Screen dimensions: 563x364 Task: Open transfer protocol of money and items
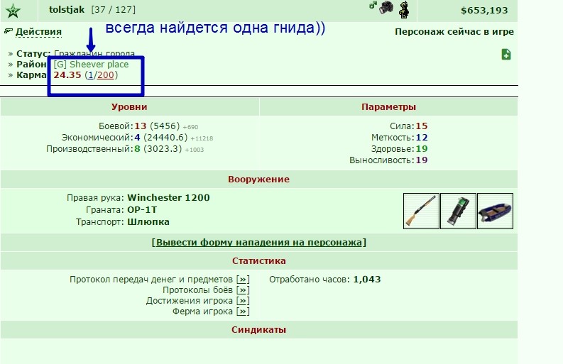click(x=243, y=280)
